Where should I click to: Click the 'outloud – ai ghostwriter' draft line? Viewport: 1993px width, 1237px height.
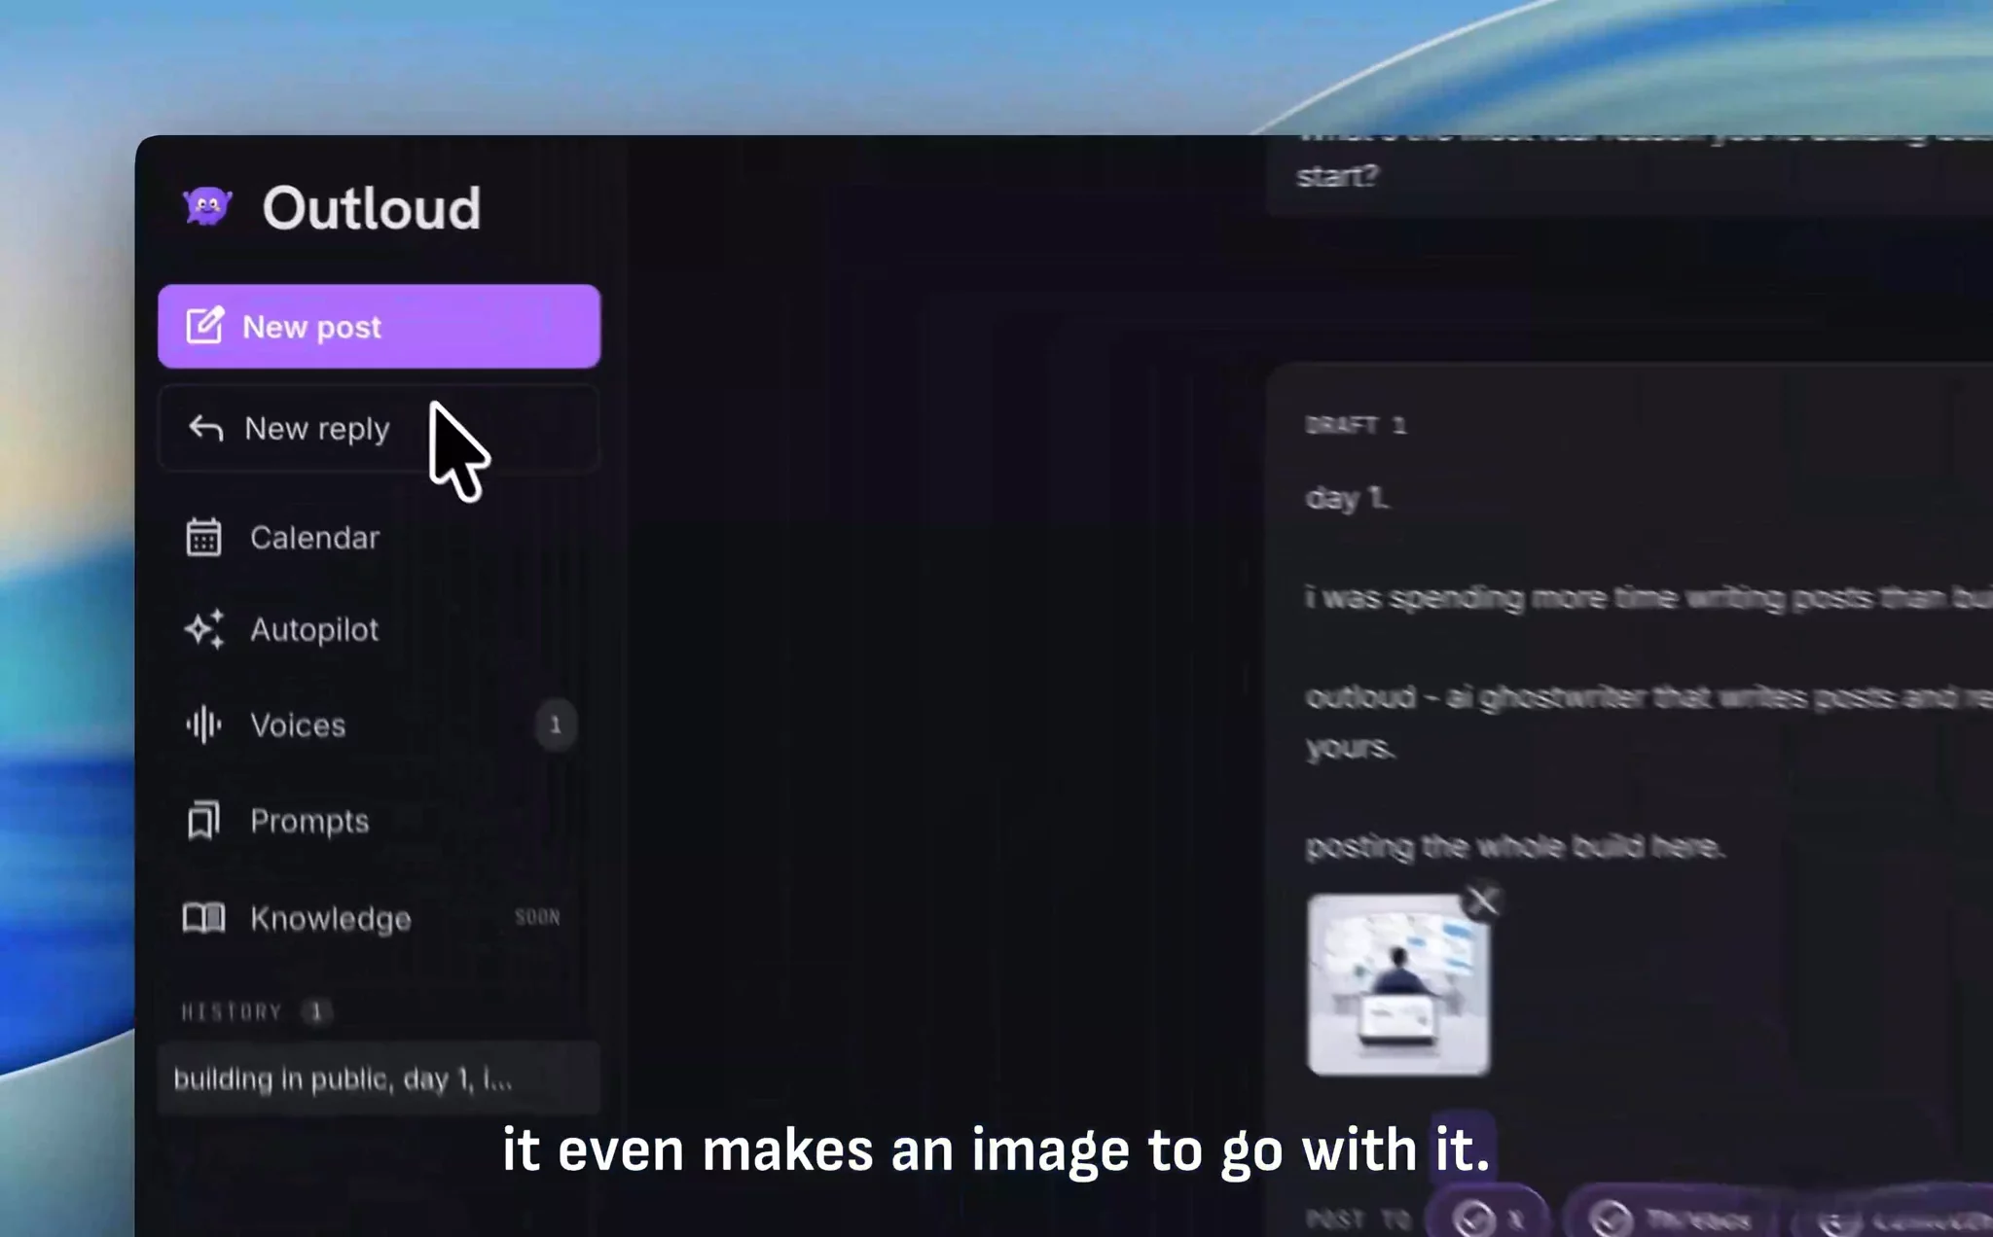pyautogui.click(x=1649, y=723)
